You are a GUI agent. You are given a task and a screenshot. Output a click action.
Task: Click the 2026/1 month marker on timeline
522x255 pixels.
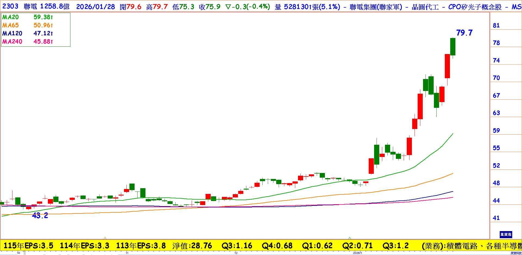click(357, 253)
